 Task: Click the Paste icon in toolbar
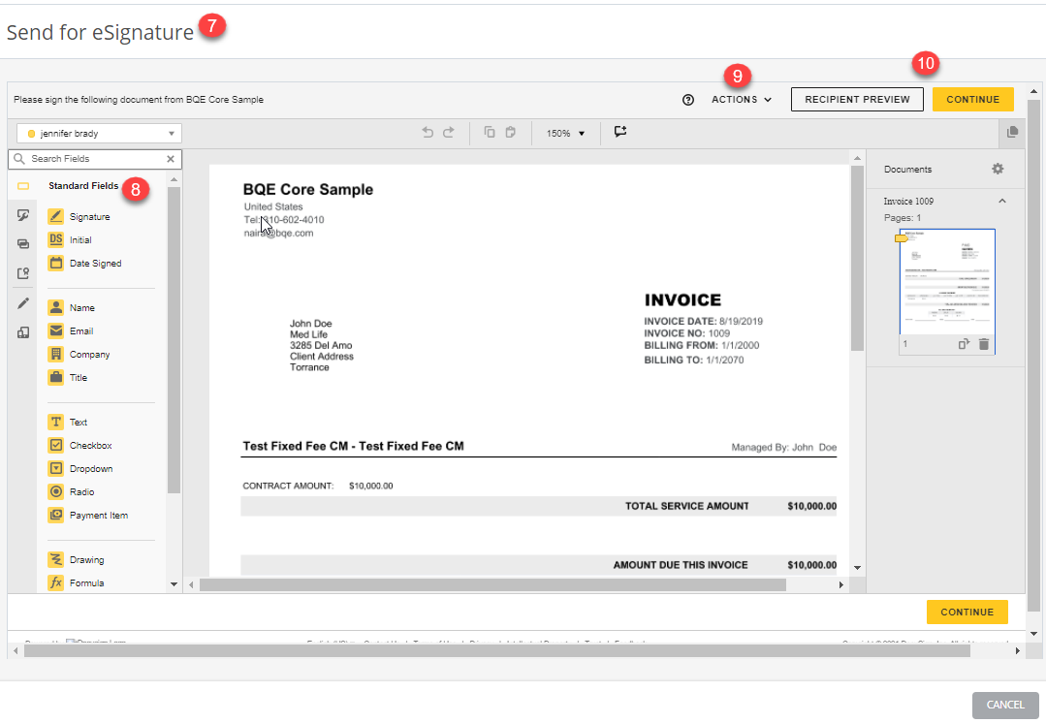510,132
